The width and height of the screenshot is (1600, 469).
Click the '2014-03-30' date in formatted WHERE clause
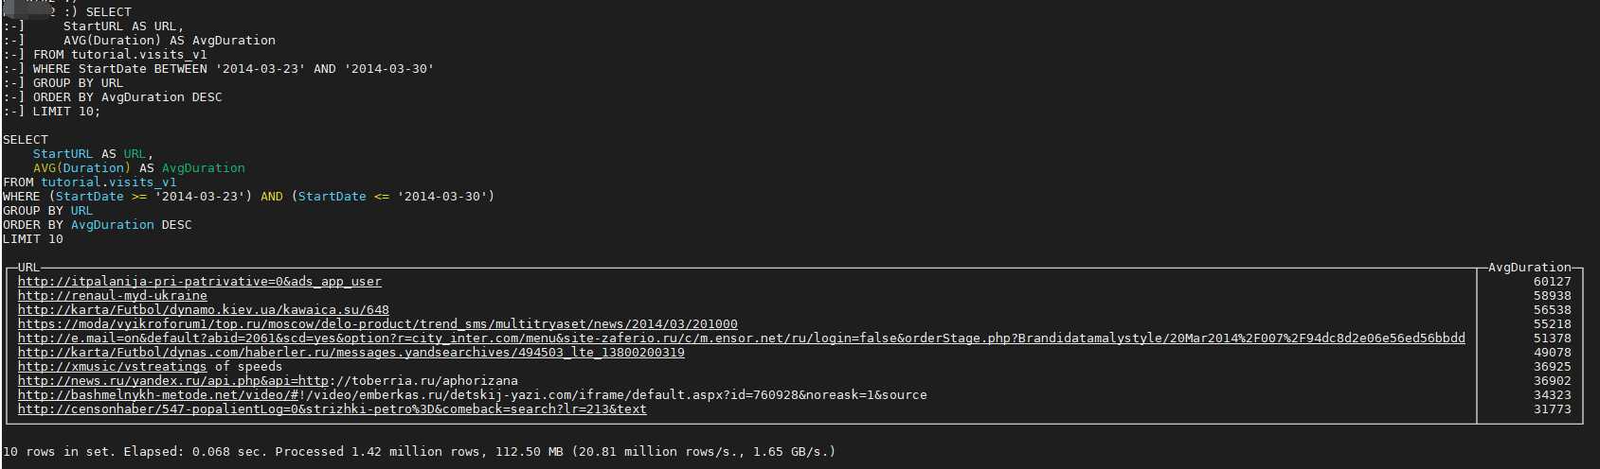pyautogui.click(x=441, y=197)
